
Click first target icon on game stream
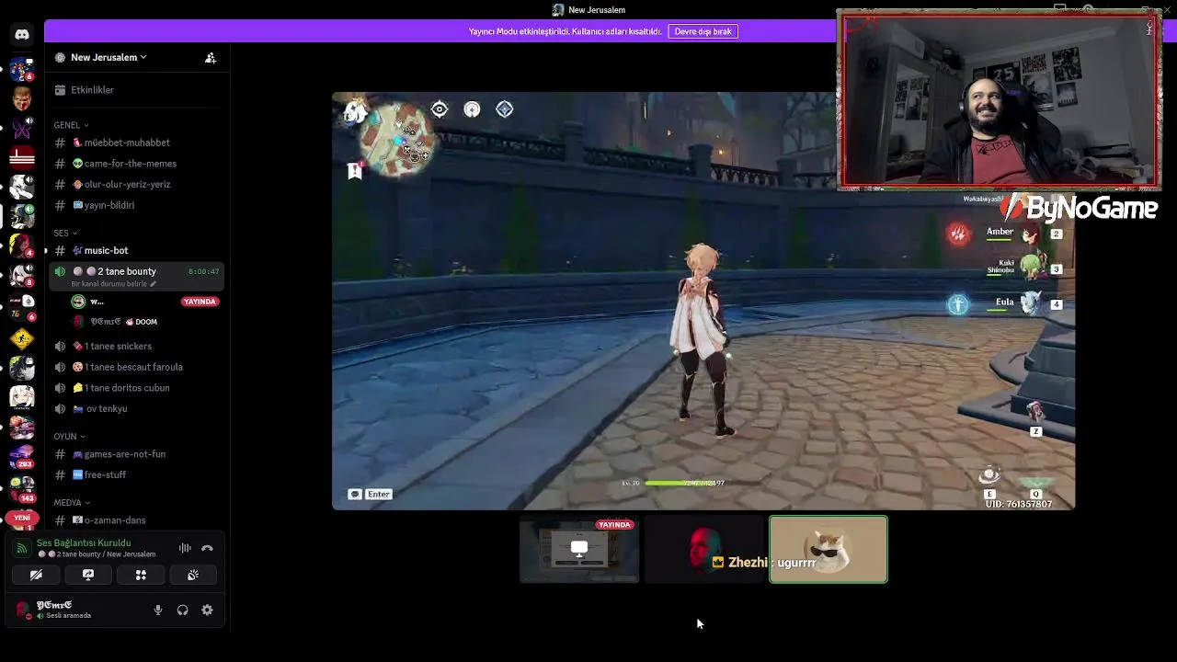click(440, 109)
